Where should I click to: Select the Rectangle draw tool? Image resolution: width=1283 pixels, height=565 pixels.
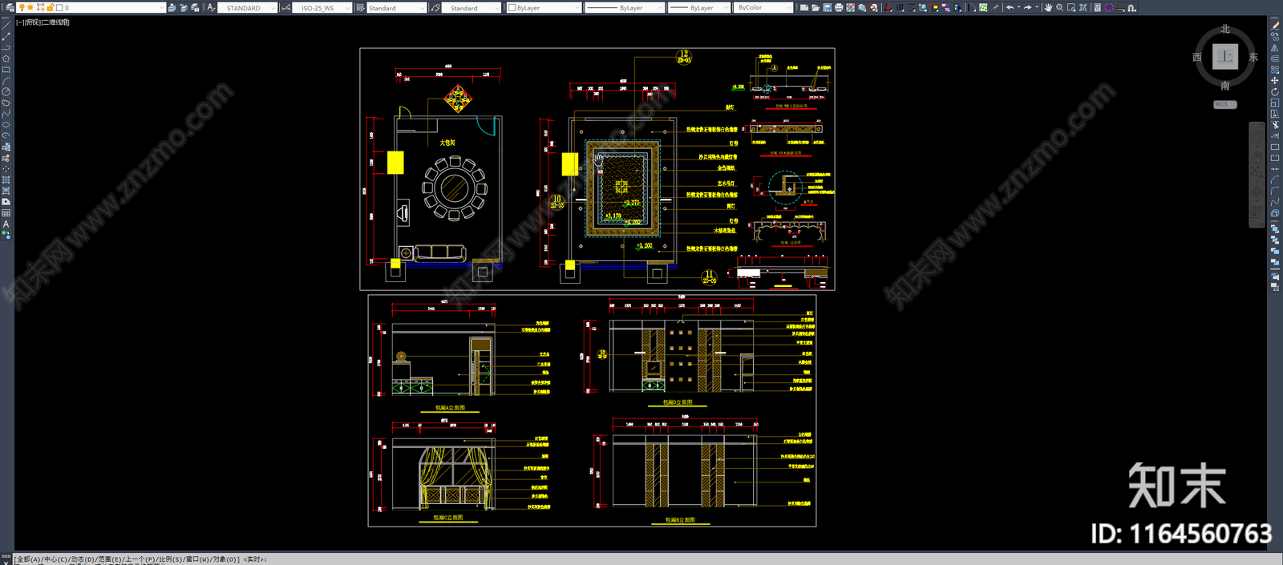(x=6, y=70)
